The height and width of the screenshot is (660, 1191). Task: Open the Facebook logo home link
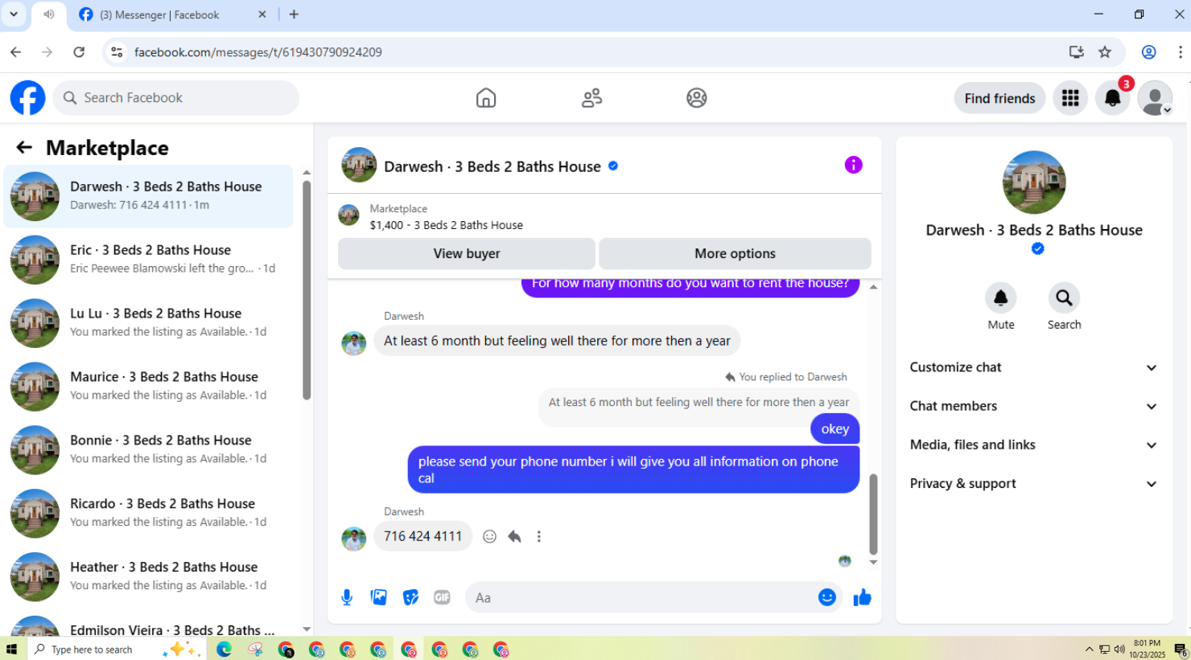coord(27,98)
